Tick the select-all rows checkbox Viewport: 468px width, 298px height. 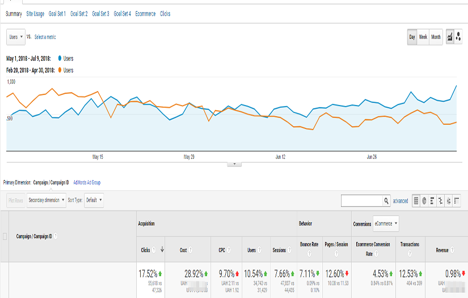[5, 236]
